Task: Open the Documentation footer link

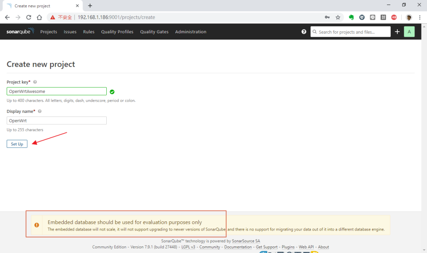Action: (x=238, y=247)
